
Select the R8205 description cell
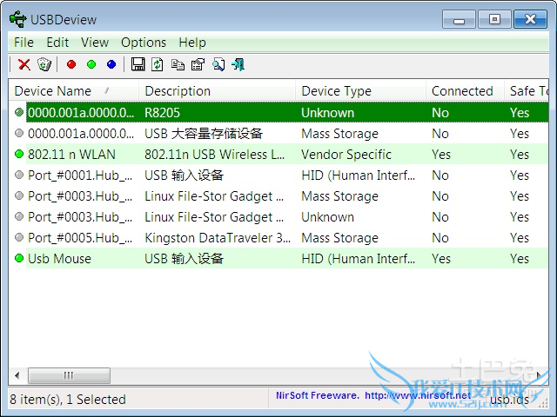click(x=163, y=113)
